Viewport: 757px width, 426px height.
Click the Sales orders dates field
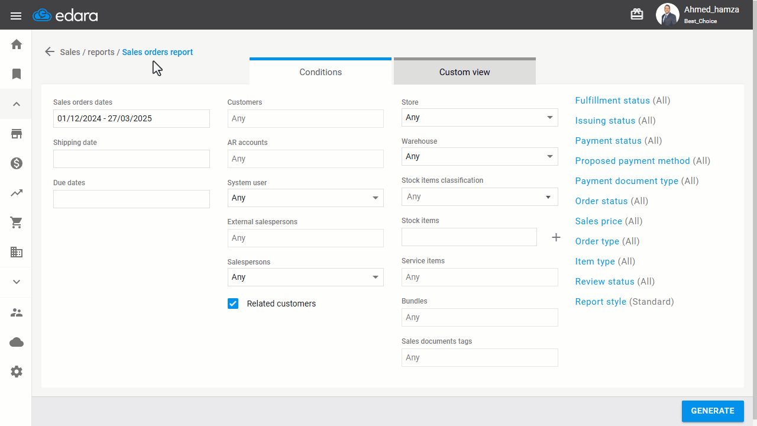point(131,118)
